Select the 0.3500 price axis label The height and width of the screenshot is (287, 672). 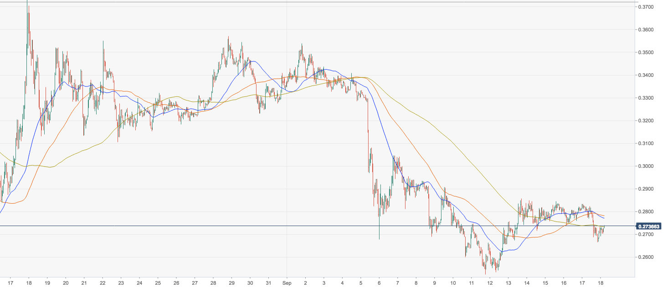pos(647,53)
